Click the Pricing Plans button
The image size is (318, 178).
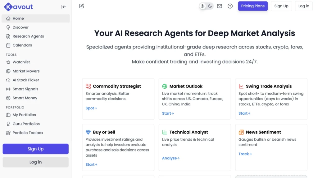[x=253, y=6]
